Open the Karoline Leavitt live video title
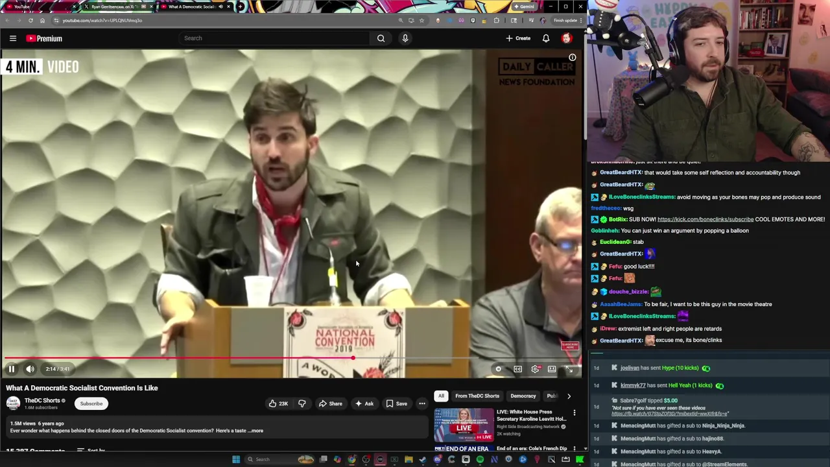The image size is (830, 467). [x=532, y=415]
